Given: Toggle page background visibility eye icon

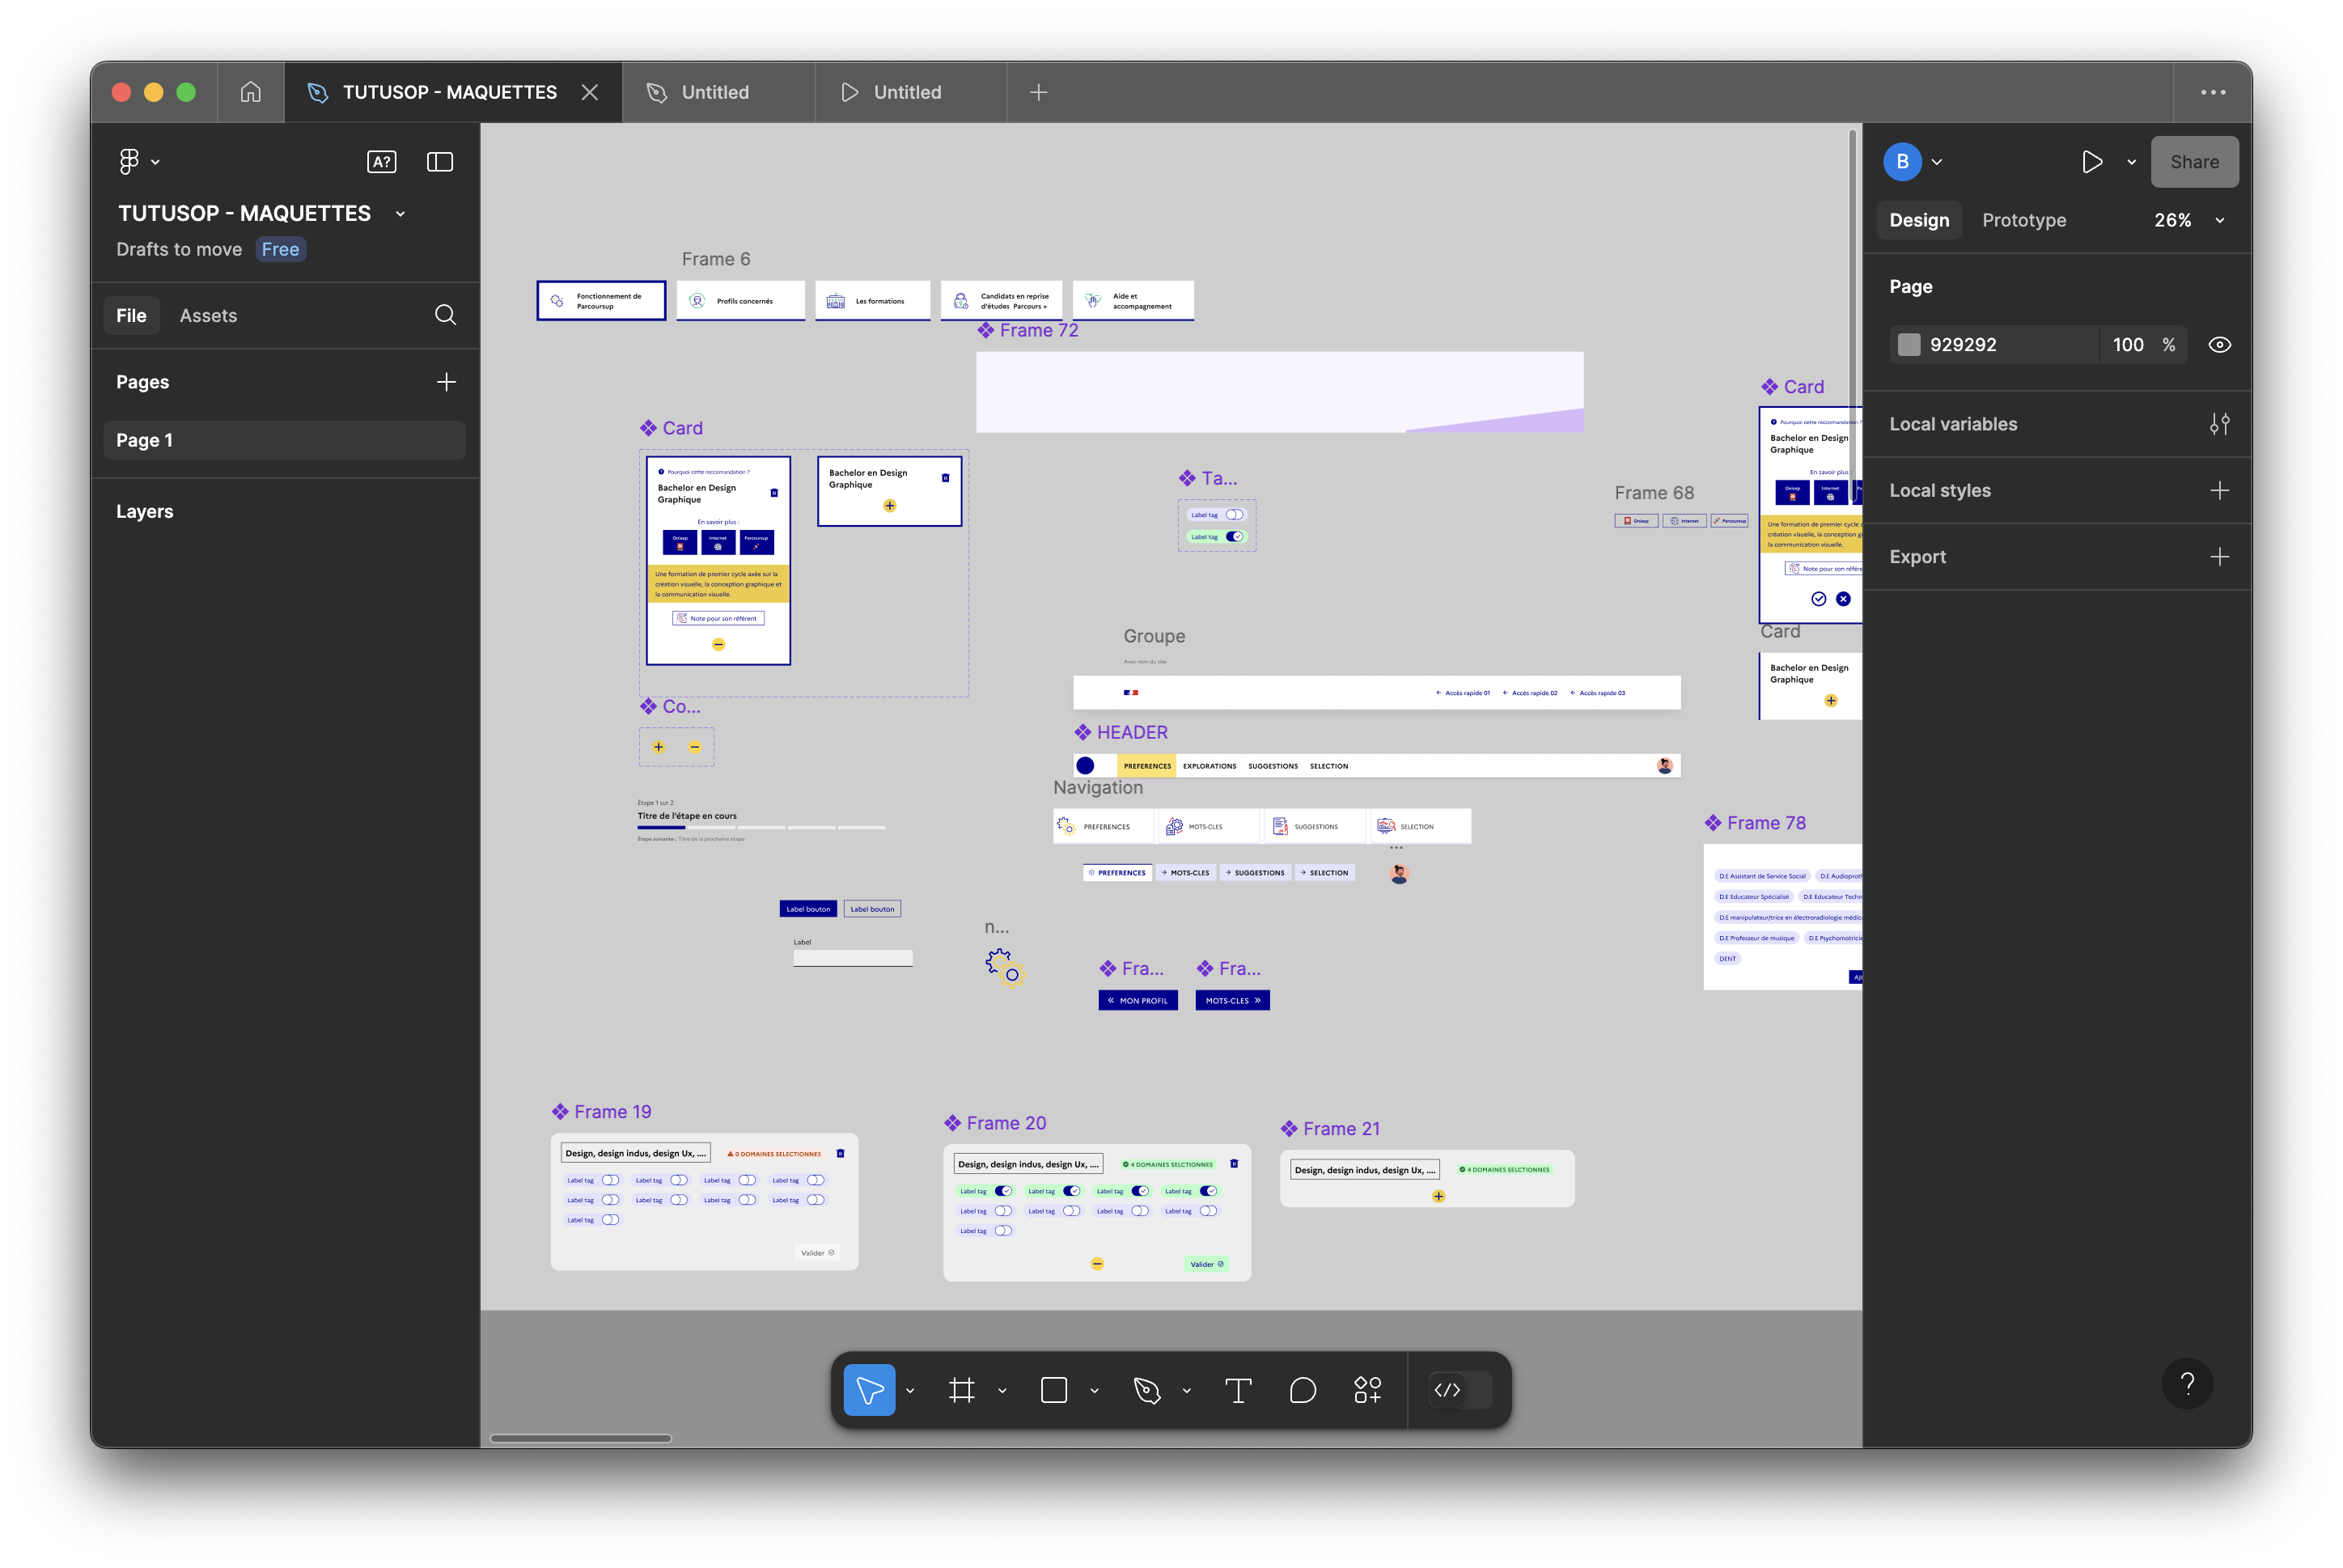Looking at the screenshot, I should tap(2219, 345).
